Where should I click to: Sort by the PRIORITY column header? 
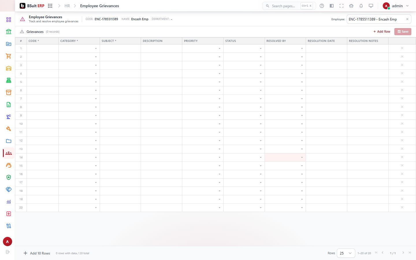pyautogui.click(x=203, y=41)
